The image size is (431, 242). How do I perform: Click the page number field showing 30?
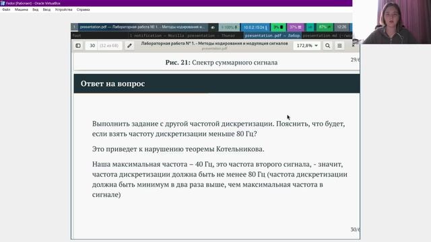click(92, 46)
